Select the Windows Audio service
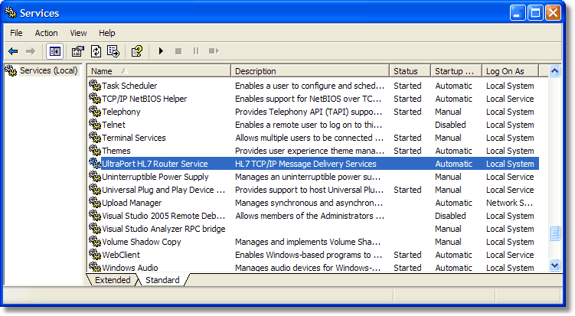575x316 pixels. [x=129, y=268]
